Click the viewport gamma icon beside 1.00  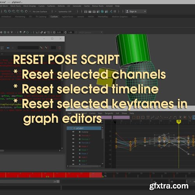(x=65, y=32)
